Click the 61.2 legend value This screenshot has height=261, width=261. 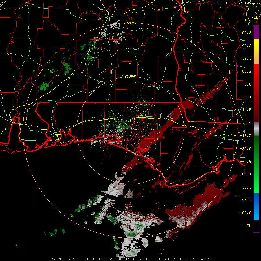point(247,71)
